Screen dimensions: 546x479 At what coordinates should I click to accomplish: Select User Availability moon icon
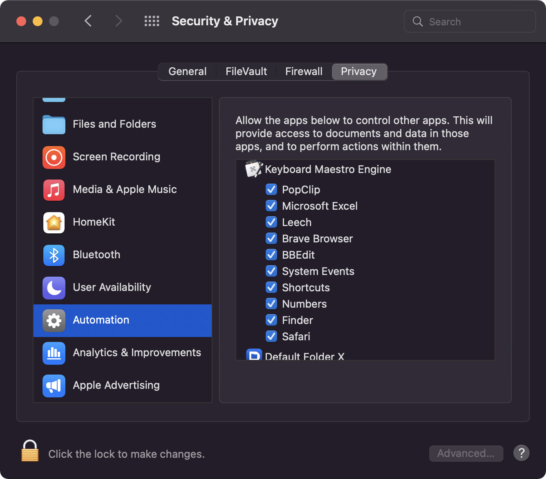click(54, 288)
